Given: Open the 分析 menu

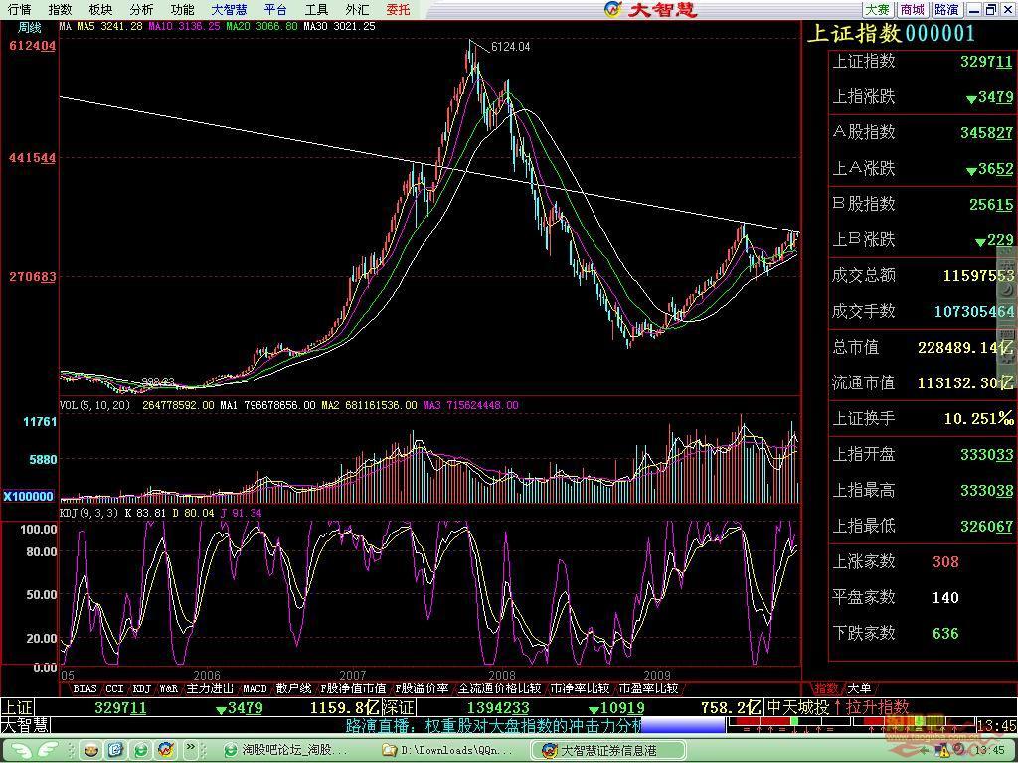Looking at the screenshot, I should pyautogui.click(x=141, y=10).
